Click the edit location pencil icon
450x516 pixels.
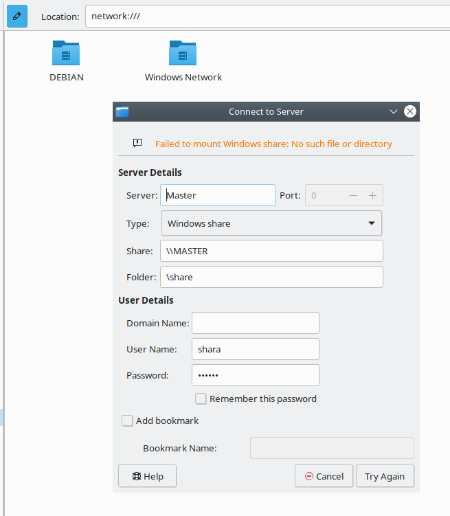(17, 16)
